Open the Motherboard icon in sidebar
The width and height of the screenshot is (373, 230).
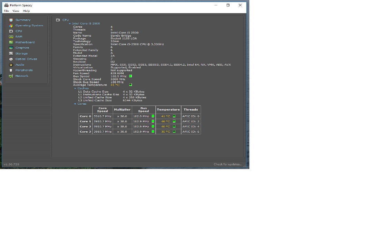click(11, 42)
